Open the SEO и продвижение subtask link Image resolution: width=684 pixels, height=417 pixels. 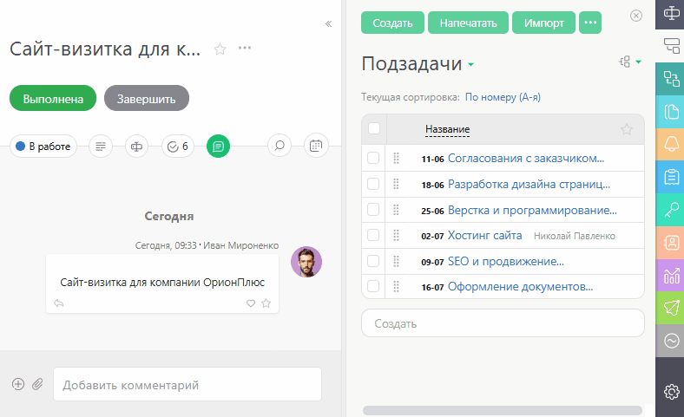[505, 262]
